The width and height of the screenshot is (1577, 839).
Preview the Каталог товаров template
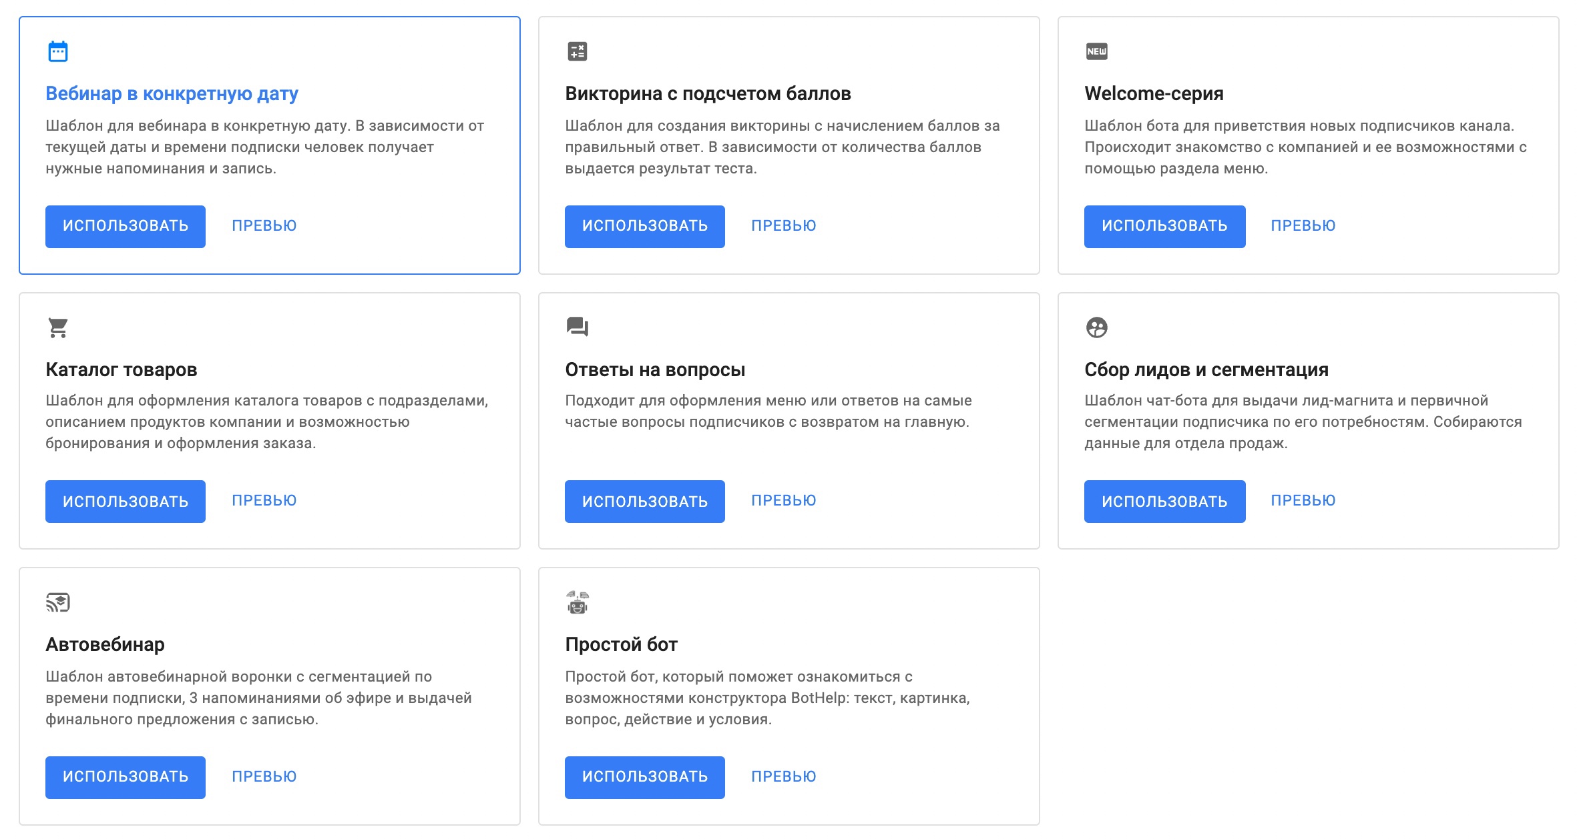coord(264,501)
